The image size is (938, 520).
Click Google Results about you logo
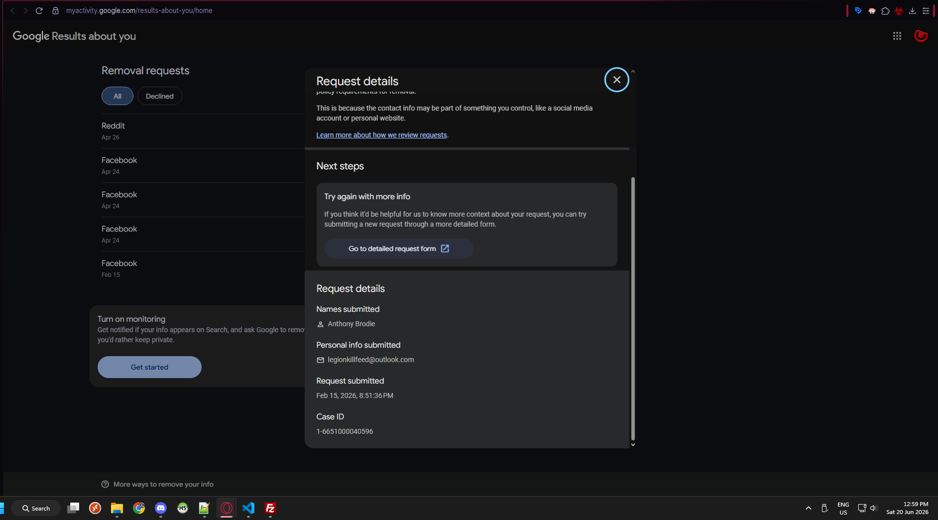click(x=74, y=36)
